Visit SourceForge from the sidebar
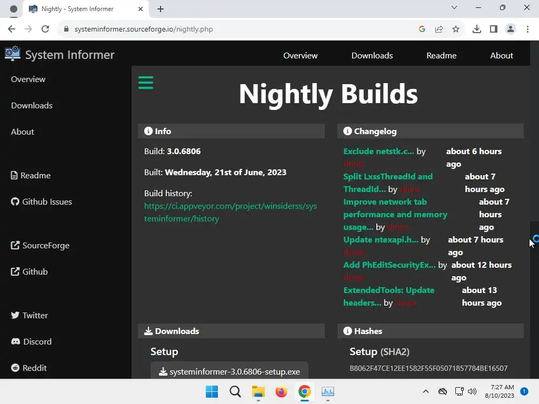This screenshot has width=539, height=404. tap(40, 245)
